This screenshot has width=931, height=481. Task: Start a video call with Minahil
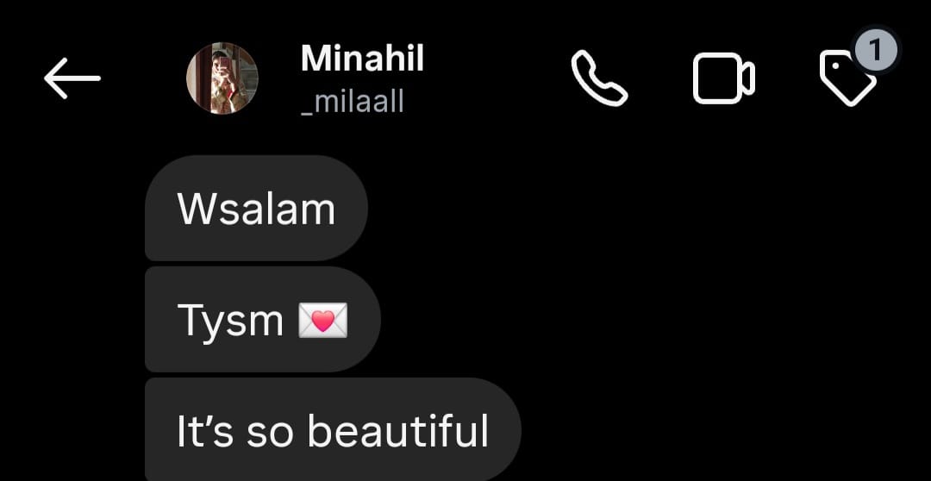pos(724,78)
